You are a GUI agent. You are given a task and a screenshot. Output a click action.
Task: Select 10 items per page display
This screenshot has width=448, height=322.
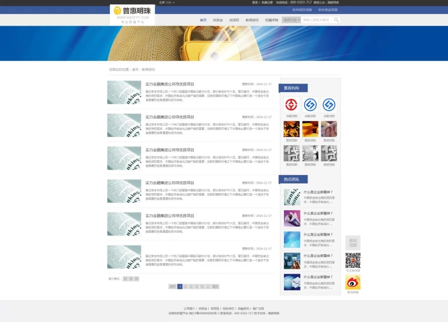(125, 278)
